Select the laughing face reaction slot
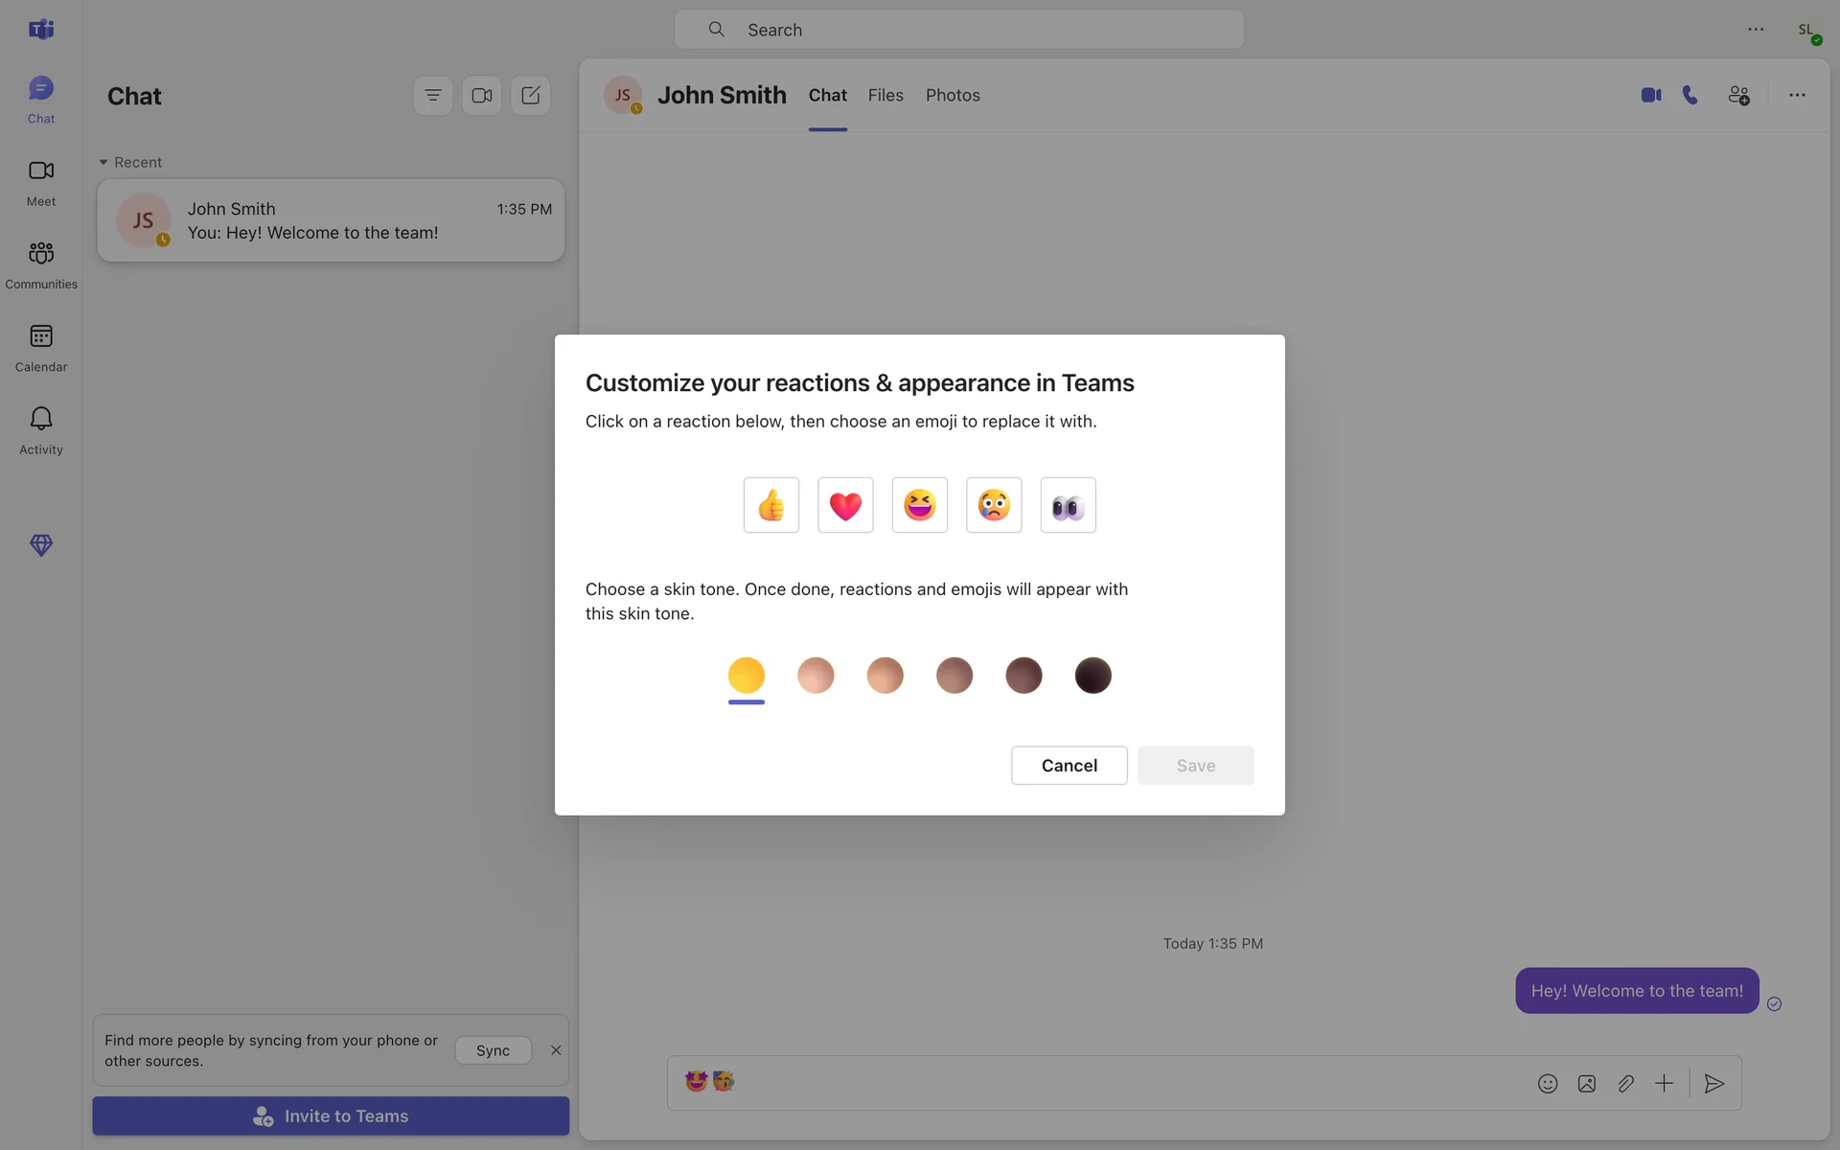 (x=919, y=505)
